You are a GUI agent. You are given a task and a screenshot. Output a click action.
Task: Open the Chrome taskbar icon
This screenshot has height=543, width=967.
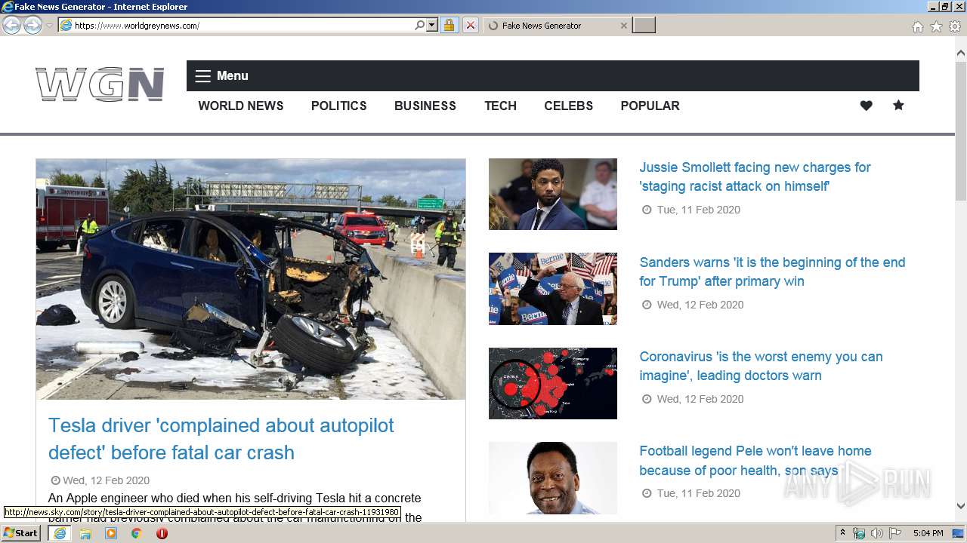pyautogui.click(x=137, y=533)
